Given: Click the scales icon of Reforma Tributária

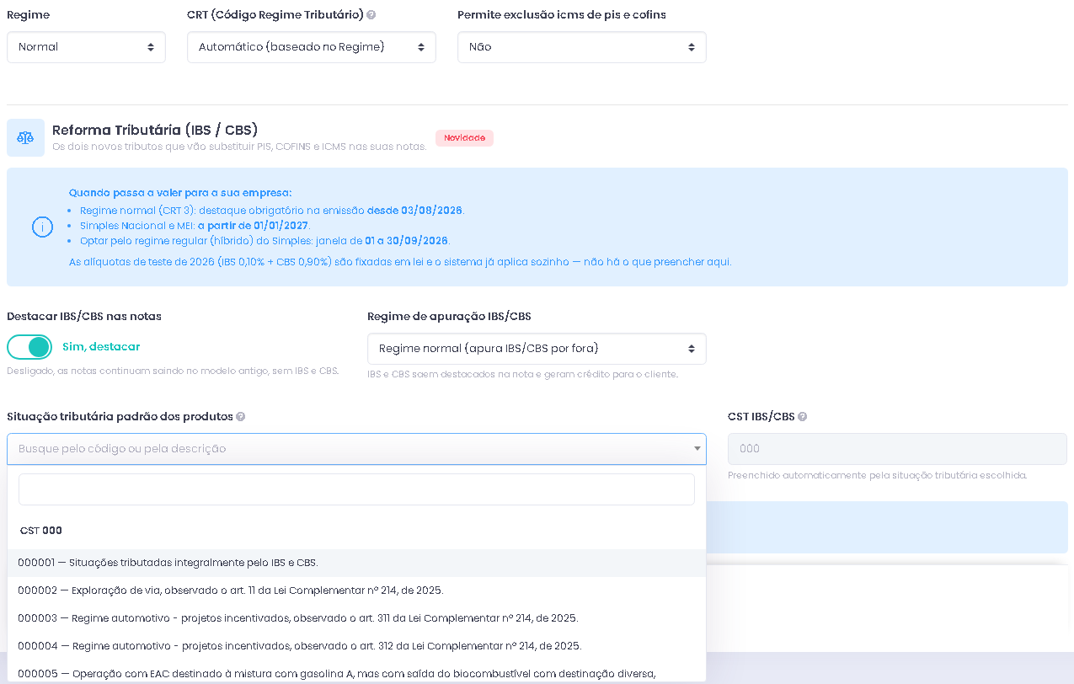Looking at the screenshot, I should (25, 137).
